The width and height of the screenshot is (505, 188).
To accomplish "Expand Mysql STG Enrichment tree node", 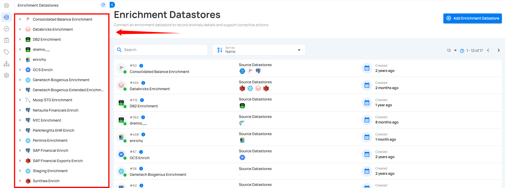I will [x=20, y=100].
